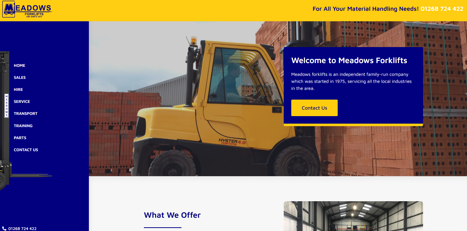Open the Hire section
Image resolution: width=467 pixels, height=231 pixels.
coord(18,90)
